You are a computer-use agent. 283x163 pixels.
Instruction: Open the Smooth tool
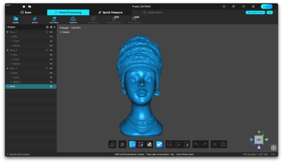[x=35, y=20]
